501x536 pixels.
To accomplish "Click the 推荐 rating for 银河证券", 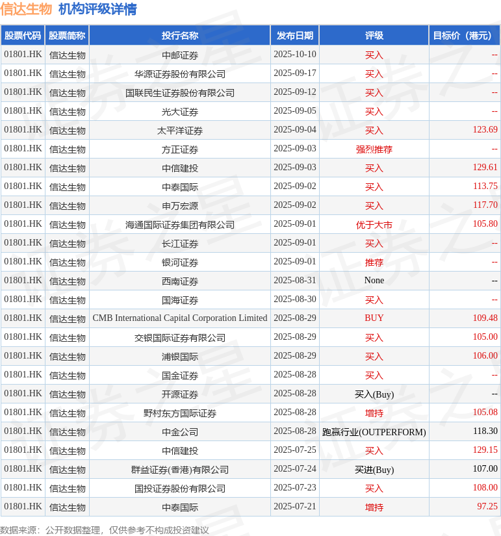I will (x=374, y=262).
